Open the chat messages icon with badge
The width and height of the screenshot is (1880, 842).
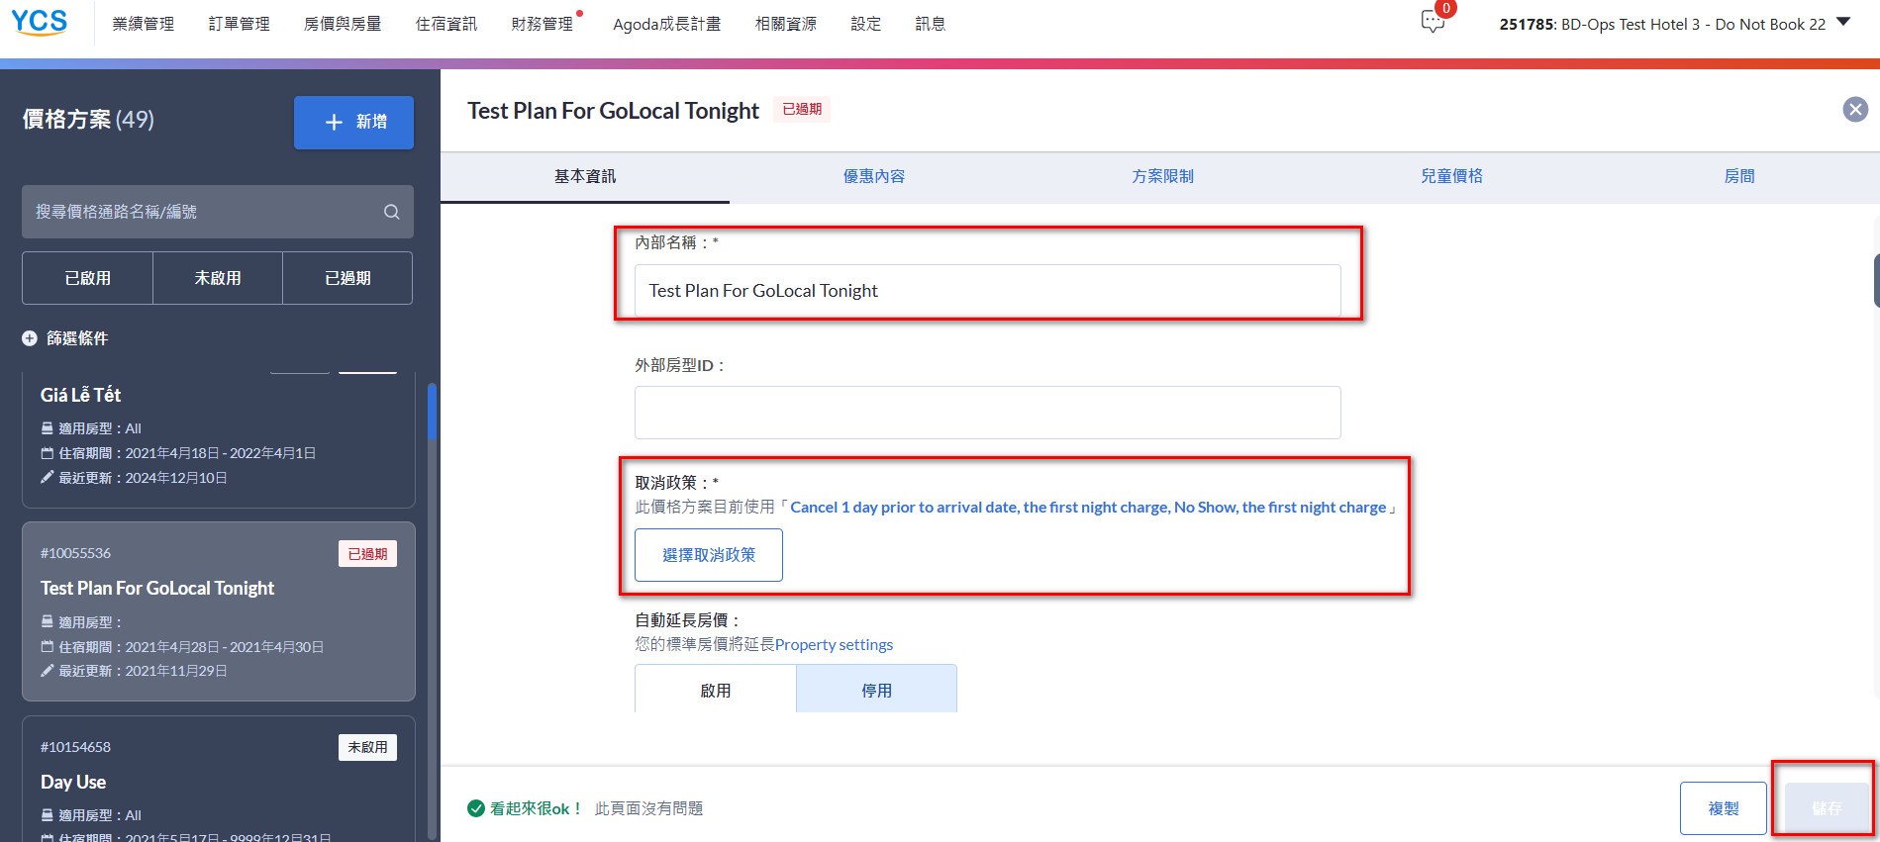(x=1433, y=22)
